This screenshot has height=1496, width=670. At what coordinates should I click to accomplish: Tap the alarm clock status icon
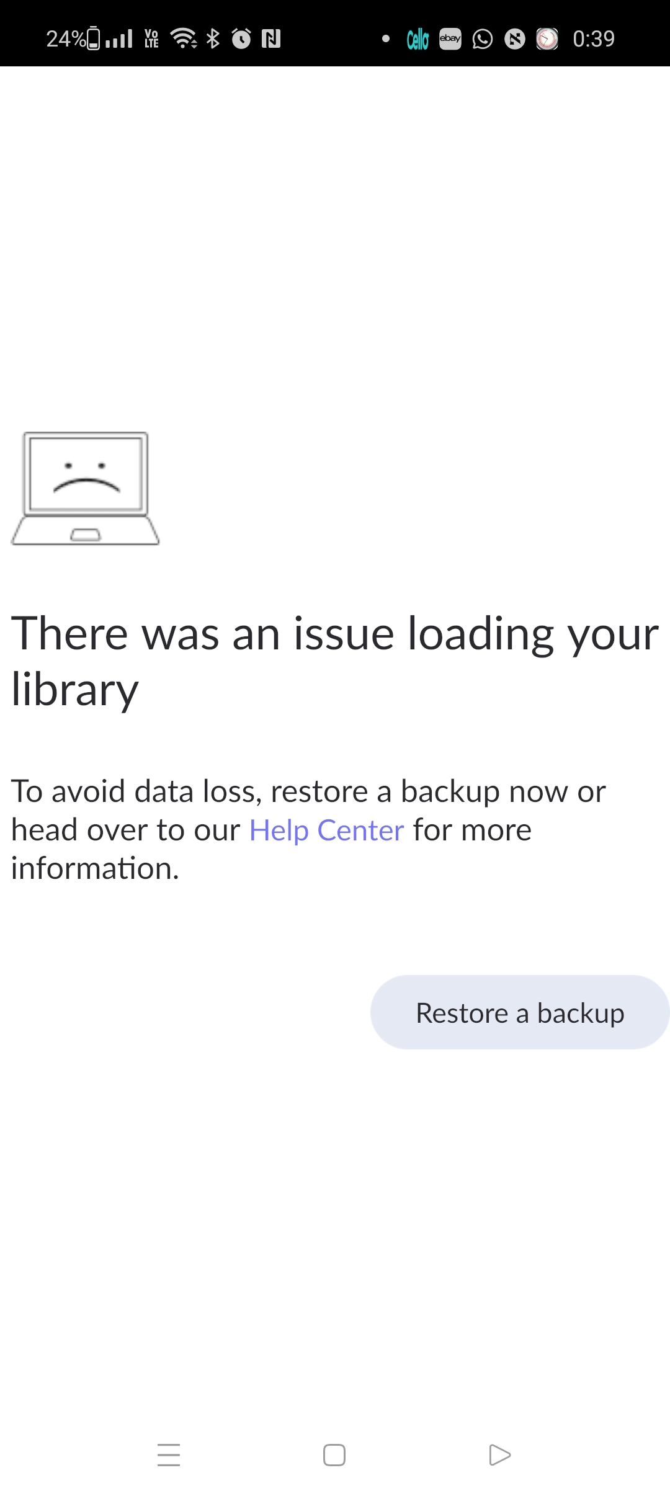click(241, 38)
